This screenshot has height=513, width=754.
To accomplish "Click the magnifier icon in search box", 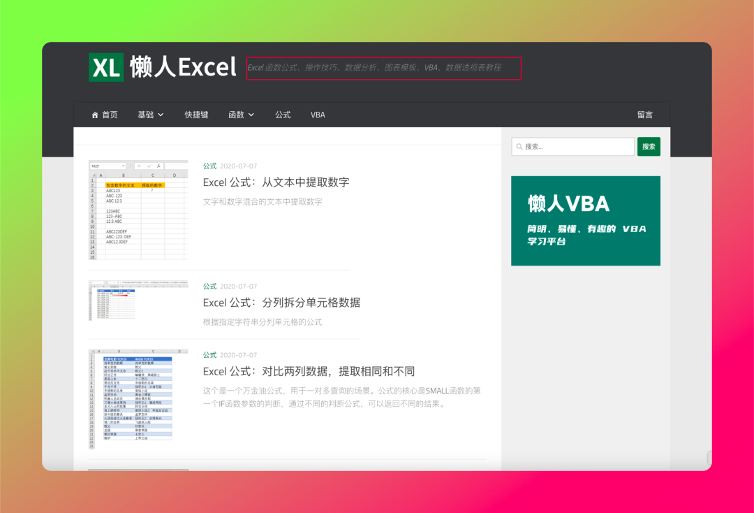I will click(519, 147).
